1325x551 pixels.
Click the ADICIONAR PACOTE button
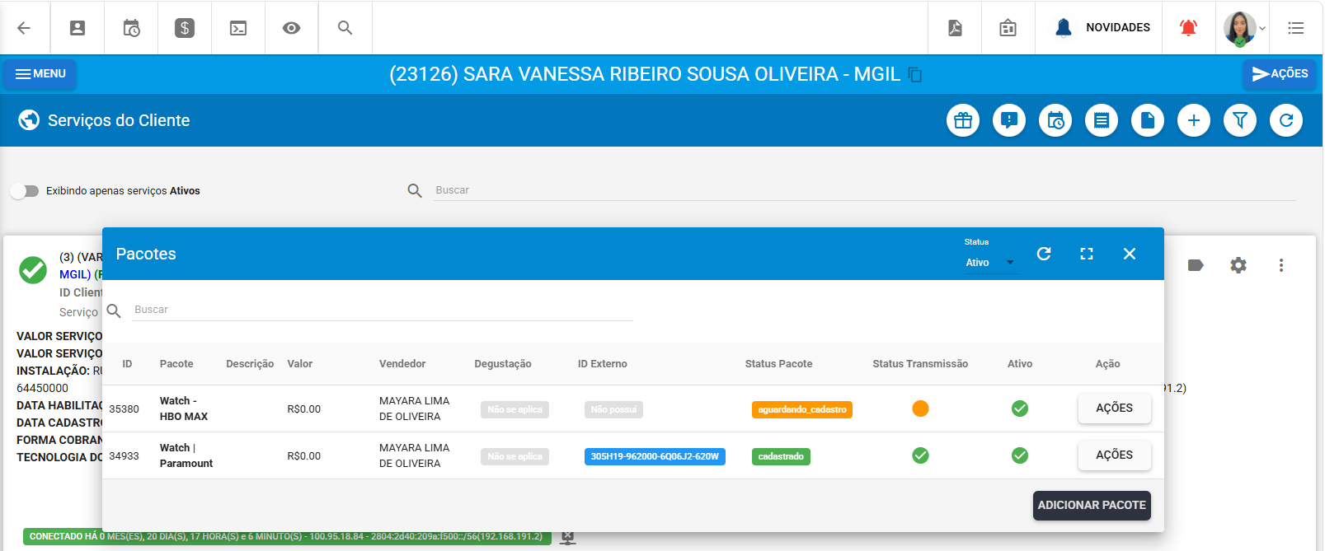(x=1092, y=506)
